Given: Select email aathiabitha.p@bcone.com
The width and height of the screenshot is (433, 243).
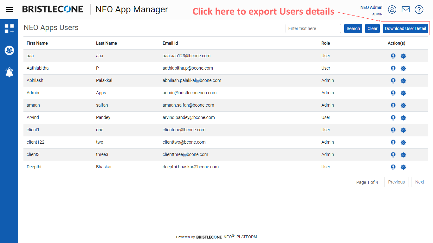Looking at the screenshot, I should point(188,68).
